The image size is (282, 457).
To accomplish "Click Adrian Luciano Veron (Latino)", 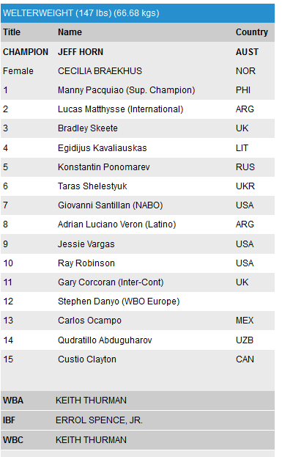I will pyautogui.click(x=117, y=224).
